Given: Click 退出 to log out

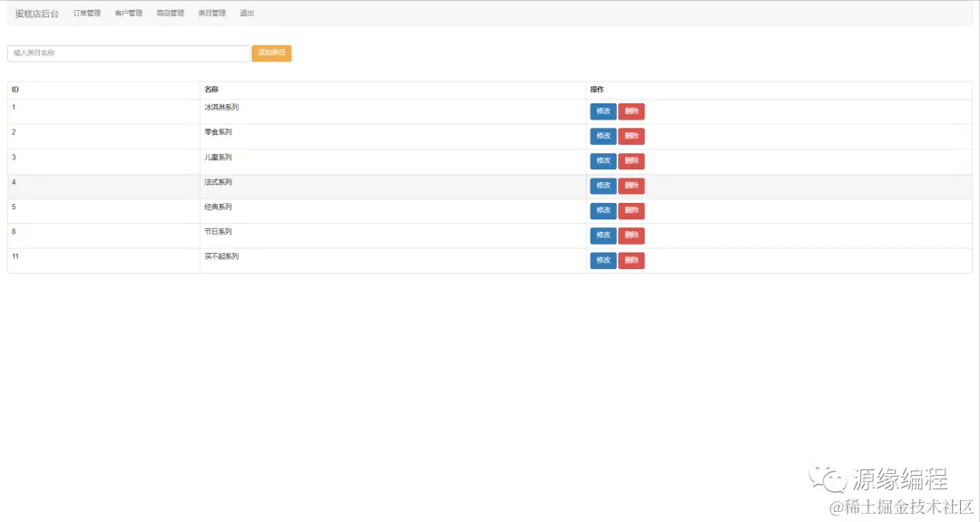Looking at the screenshot, I should tap(247, 13).
